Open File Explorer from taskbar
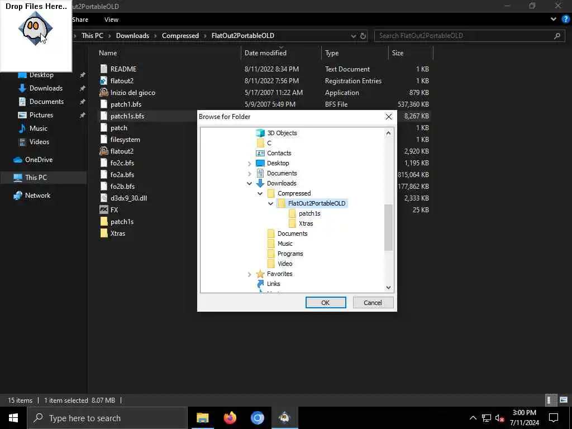Viewport: 572px width, 429px height. click(202, 418)
